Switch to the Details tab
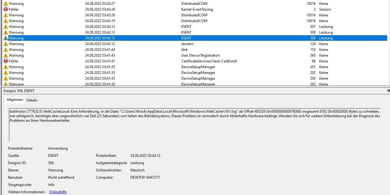 click(x=32, y=100)
